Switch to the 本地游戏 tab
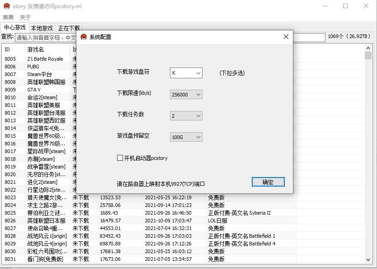This screenshot has height=269, width=377. (42, 28)
